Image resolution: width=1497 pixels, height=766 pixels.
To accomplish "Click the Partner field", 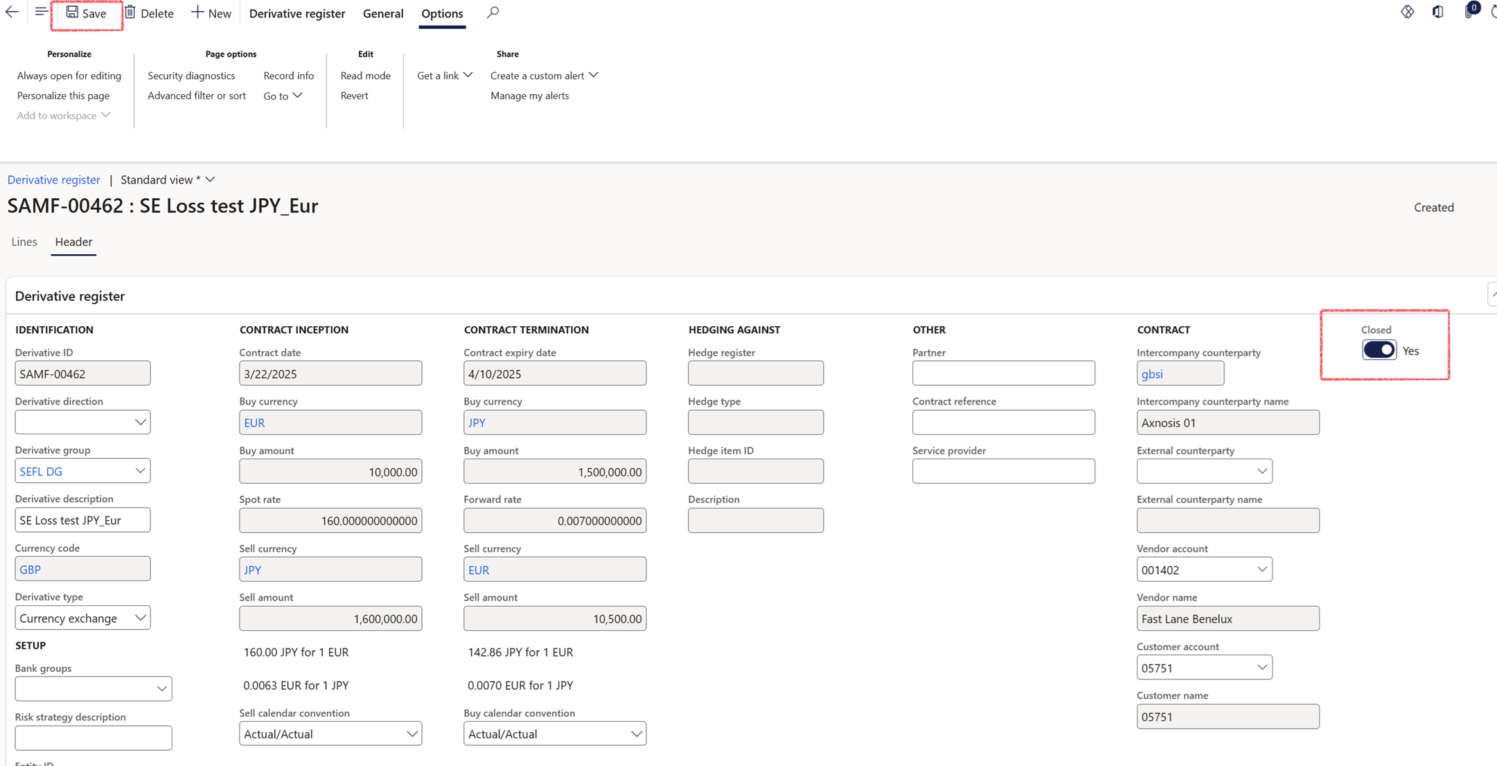I will [x=1004, y=373].
